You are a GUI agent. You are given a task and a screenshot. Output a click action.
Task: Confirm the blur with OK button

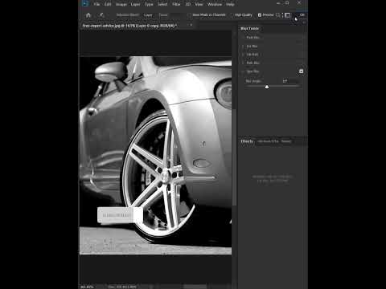click(x=302, y=15)
